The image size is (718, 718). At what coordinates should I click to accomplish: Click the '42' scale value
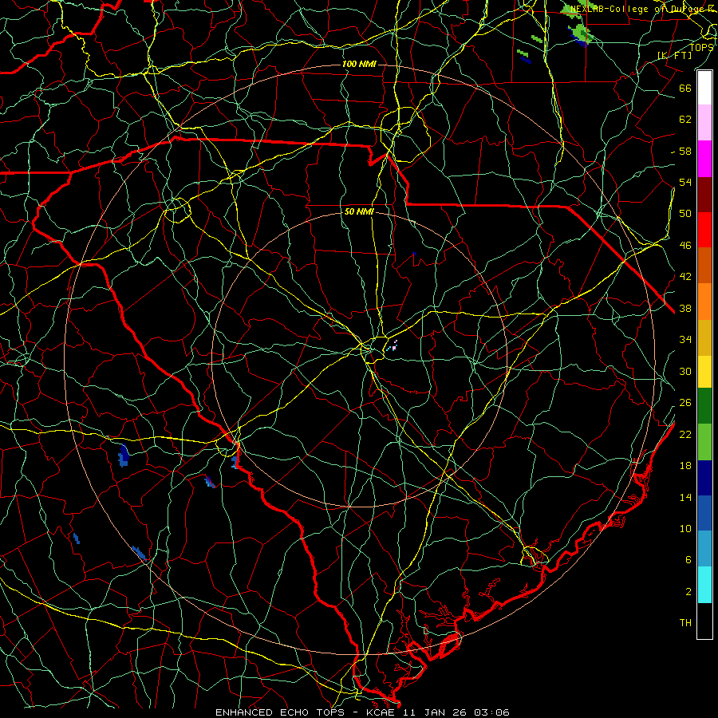coord(685,276)
